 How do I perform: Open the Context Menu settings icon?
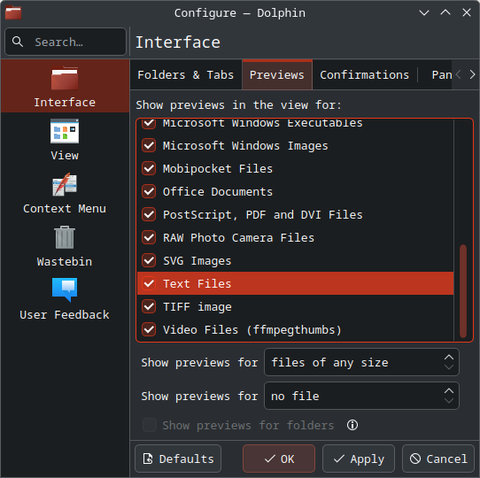pyautogui.click(x=65, y=185)
